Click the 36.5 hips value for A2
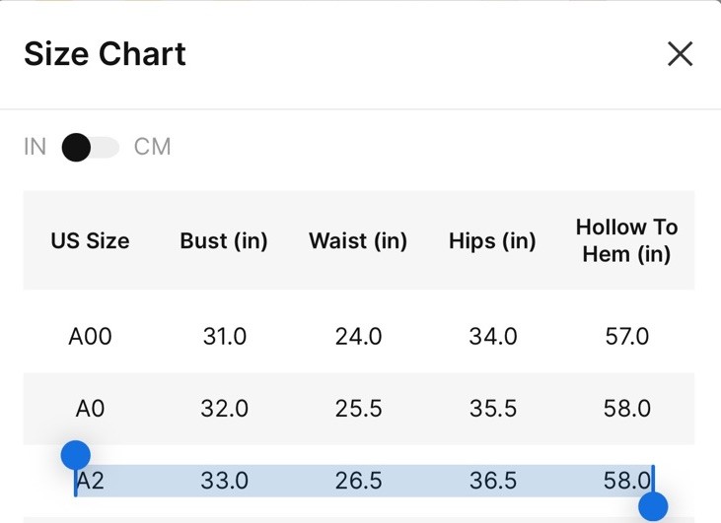Screen dimensions: 721x523 point(493,481)
